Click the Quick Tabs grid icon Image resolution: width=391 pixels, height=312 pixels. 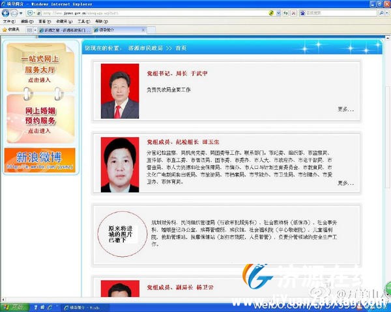click(29, 30)
